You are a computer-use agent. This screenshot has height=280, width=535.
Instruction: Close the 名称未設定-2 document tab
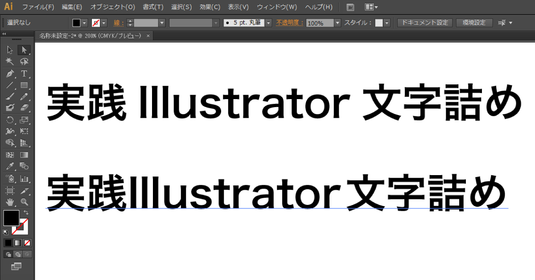coord(148,36)
